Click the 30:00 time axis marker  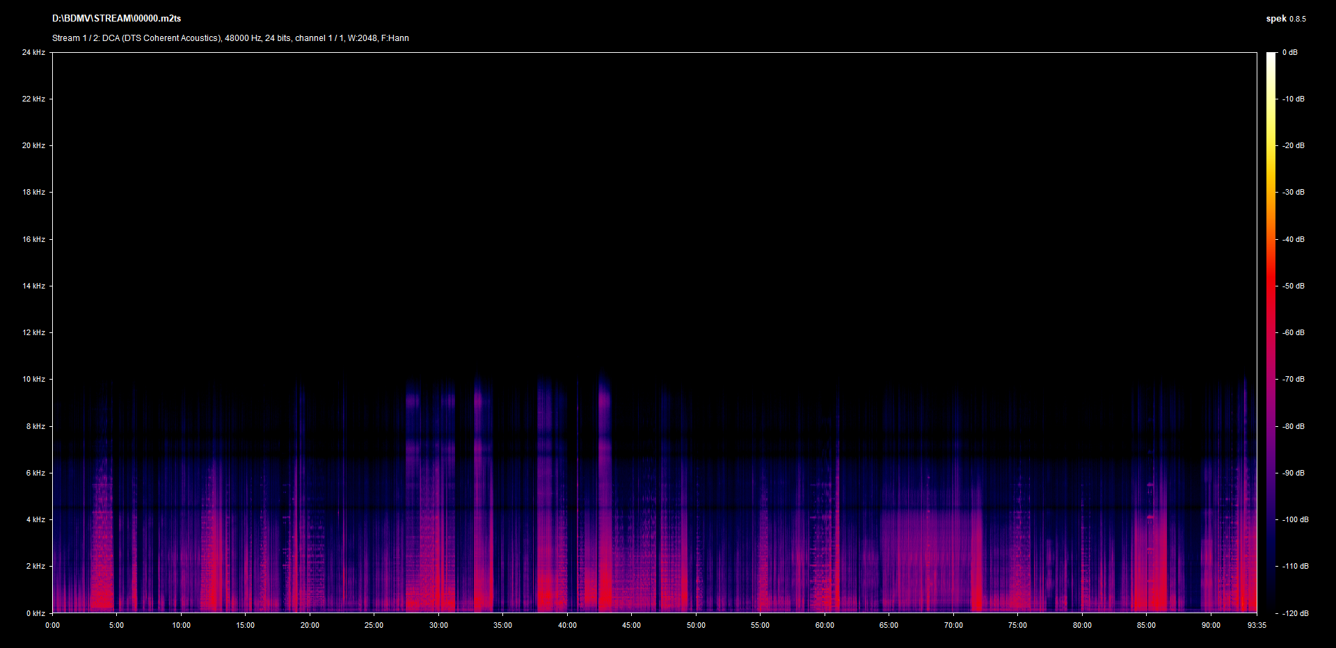[x=438, y=625]
